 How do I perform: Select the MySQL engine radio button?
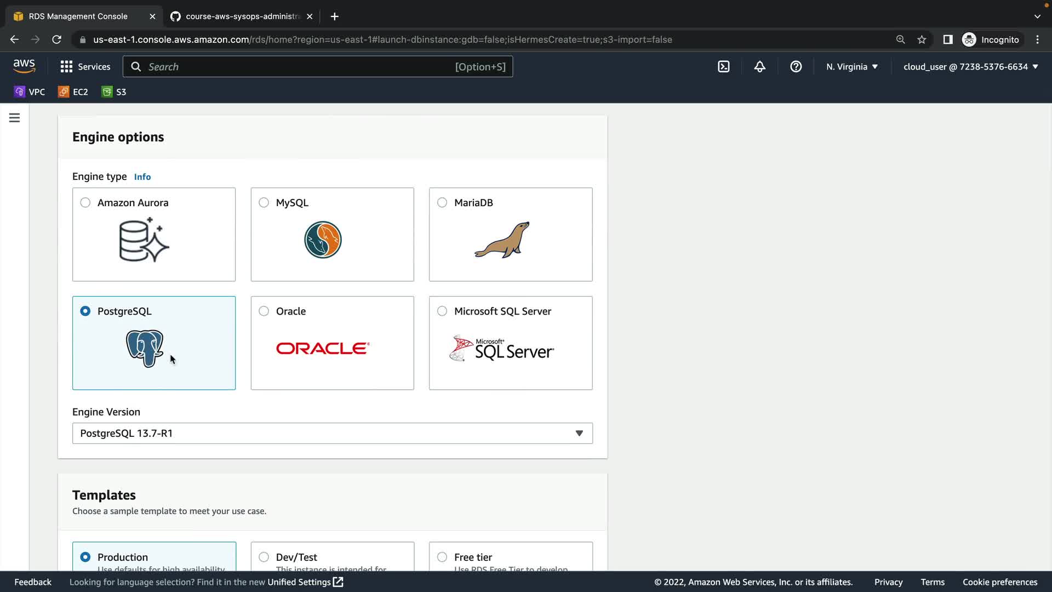pos(264,203)
